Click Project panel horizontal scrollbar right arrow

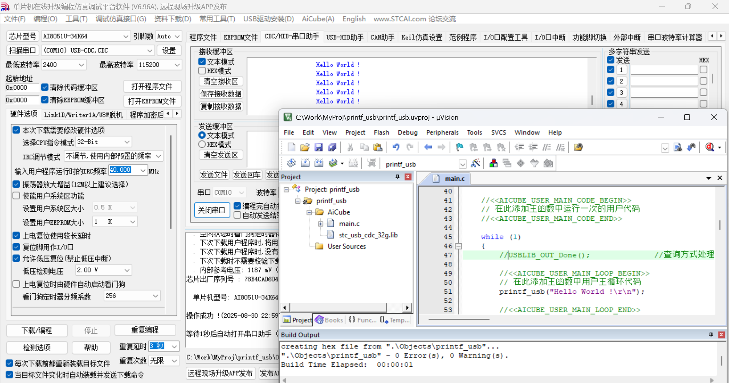coord(407,308)
